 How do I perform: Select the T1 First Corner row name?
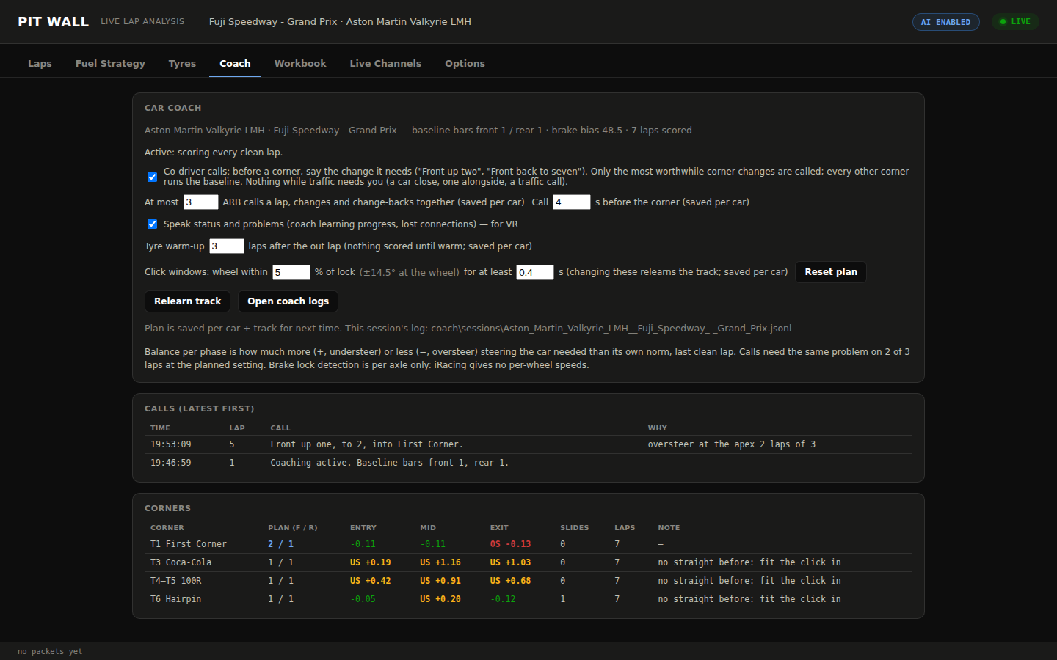pos(189,544)
